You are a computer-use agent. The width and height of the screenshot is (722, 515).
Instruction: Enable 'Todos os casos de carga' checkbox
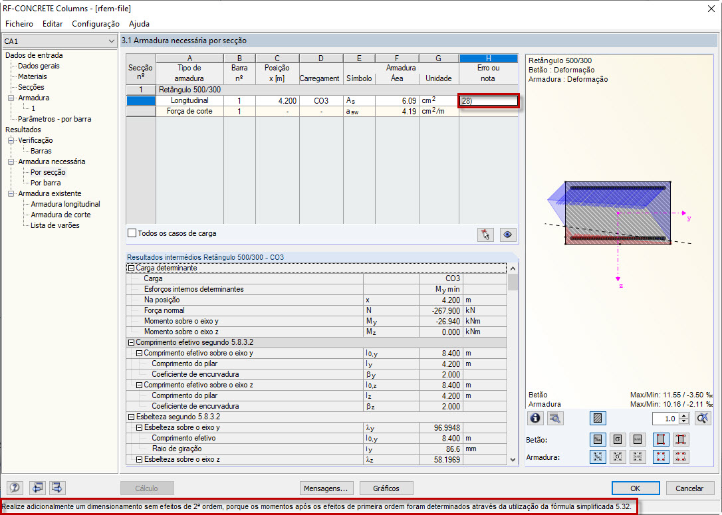click(x=132, y=233)
